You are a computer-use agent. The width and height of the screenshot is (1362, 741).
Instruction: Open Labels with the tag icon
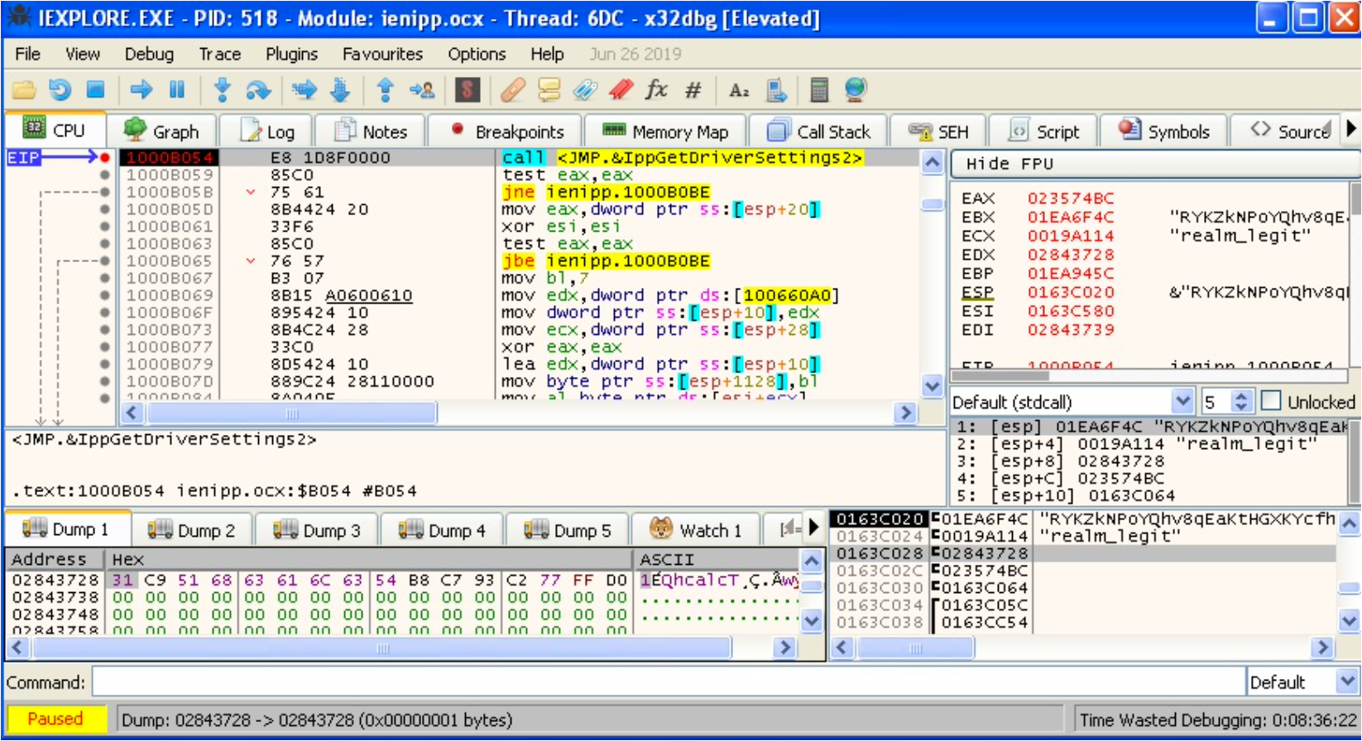point(585,89)
